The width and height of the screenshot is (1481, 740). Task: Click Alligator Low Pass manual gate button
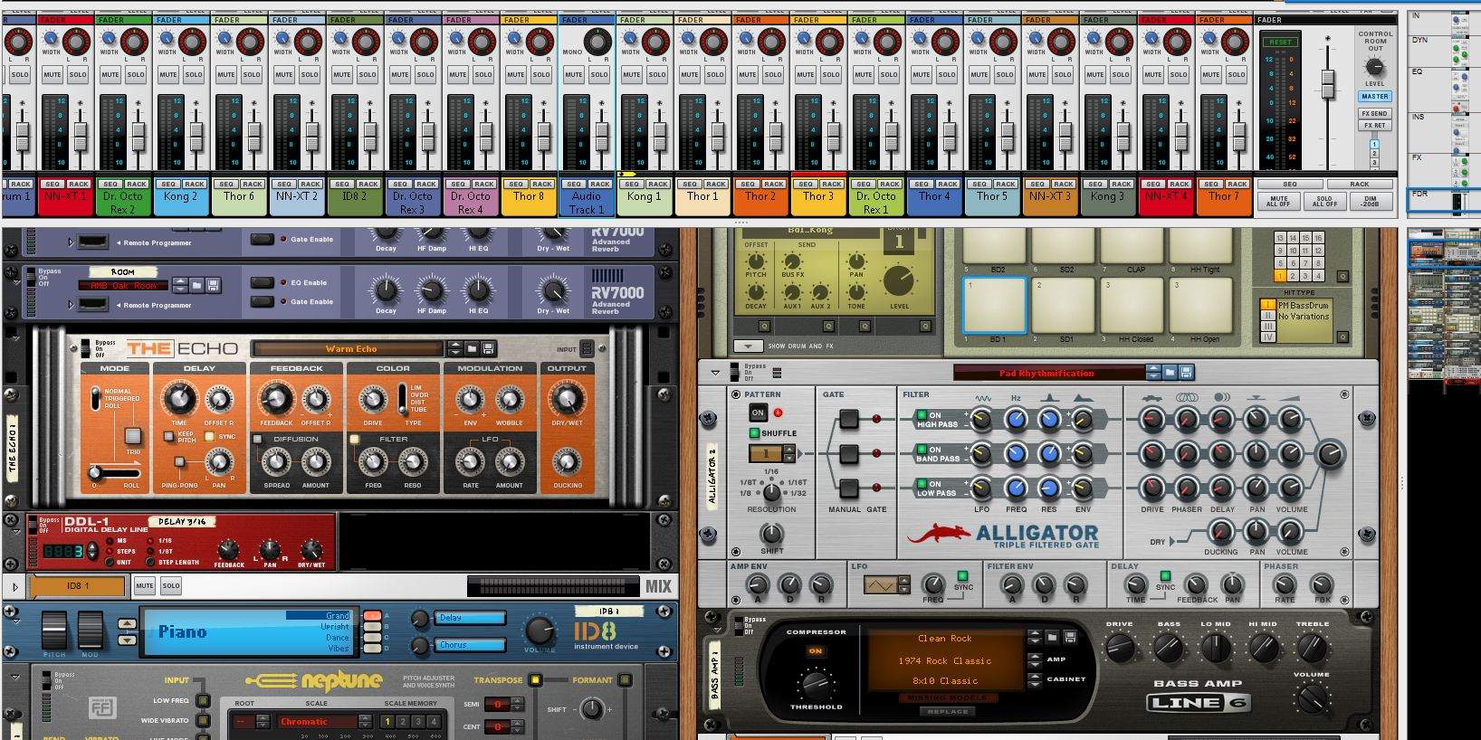click(849, 489)
